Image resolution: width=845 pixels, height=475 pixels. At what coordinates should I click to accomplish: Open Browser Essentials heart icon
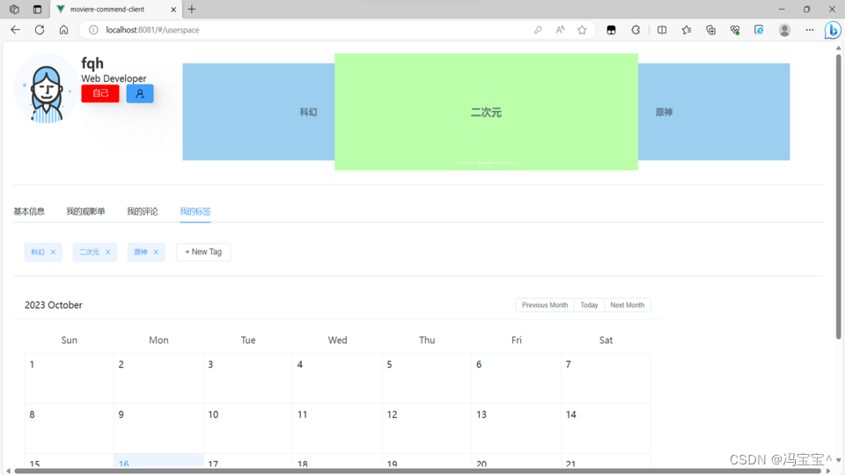coord(735,30)
